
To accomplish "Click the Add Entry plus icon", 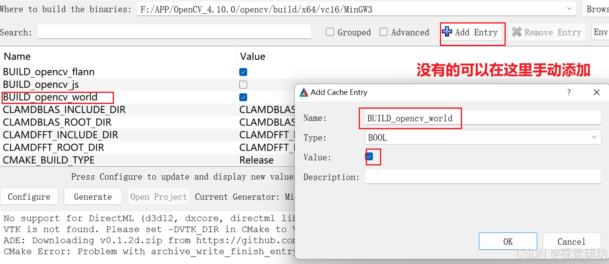I will click(x=447, y=32).
